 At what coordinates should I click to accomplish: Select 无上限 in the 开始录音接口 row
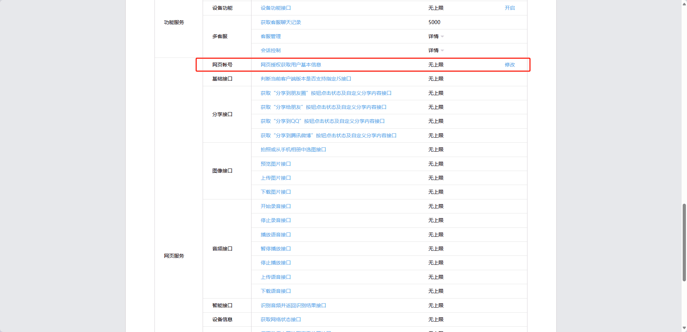pos(436,206)
